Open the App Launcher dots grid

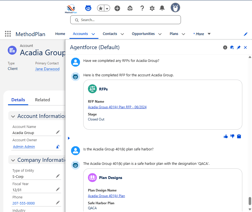[x=8, y=34]
